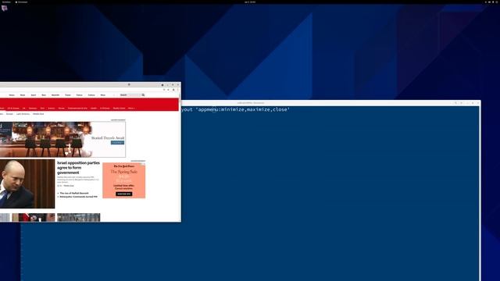Open 'The rise of Naftali Bennett' bullet link
Viewport: 500px width, 281px height.
coord(74,193)
